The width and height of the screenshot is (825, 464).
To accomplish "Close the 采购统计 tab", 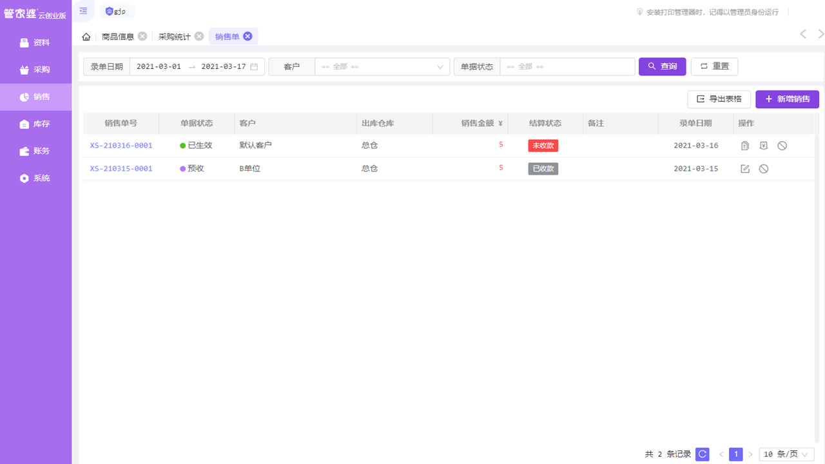I will click(199, 37).
